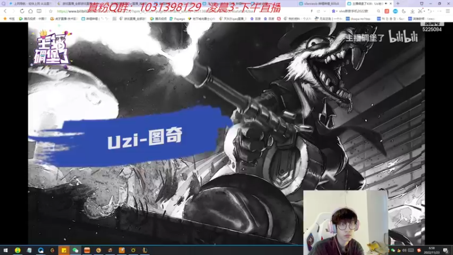The image size is (453, 255).
Task: Open the WeChat taskbar icon
Action: click(x=75, y=250)
